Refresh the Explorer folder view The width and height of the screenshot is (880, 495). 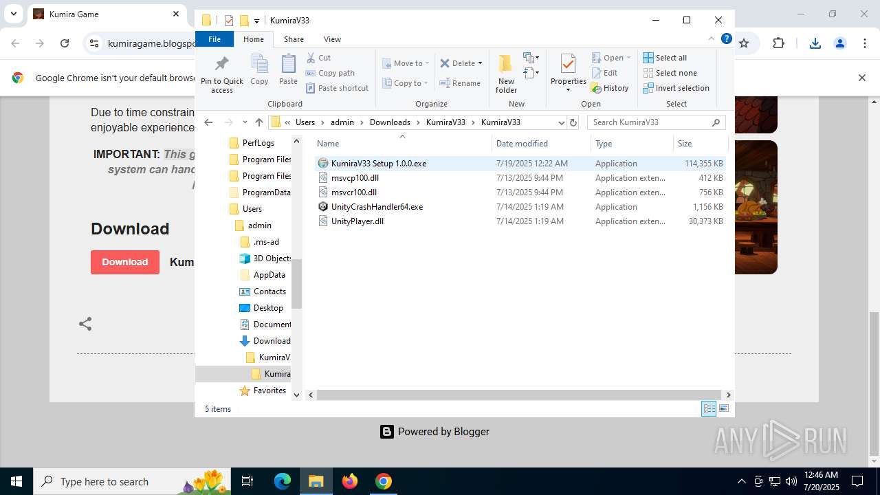point(573,122)
